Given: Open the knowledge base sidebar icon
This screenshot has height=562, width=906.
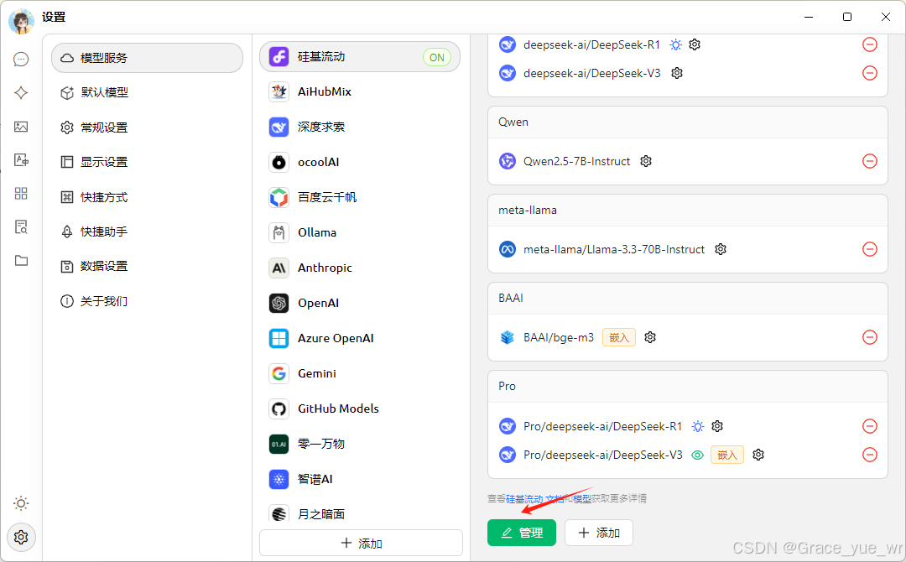Looking at the screenshot, I should [21, 227].
